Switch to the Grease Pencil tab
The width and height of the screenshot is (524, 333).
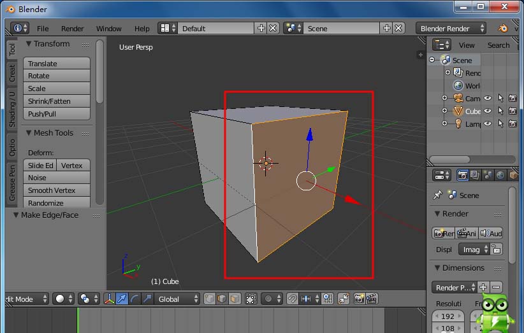(x=12, y=182)
